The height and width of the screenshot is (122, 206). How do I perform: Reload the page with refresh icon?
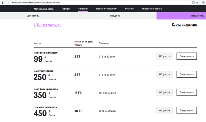pyautogui.click(x=9, y=3)
